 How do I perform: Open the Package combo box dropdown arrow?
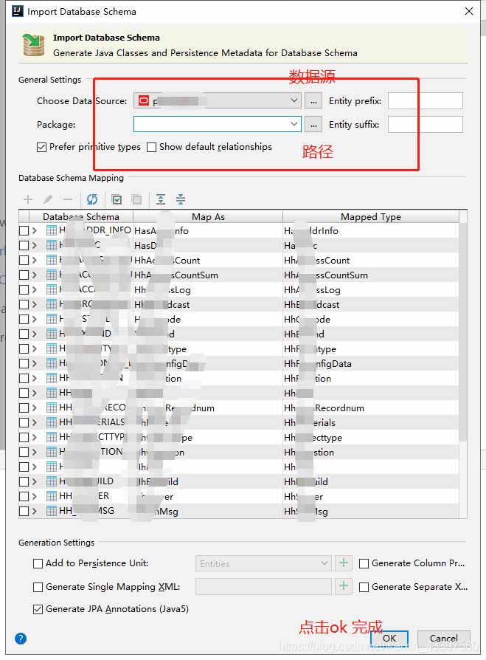294,124
